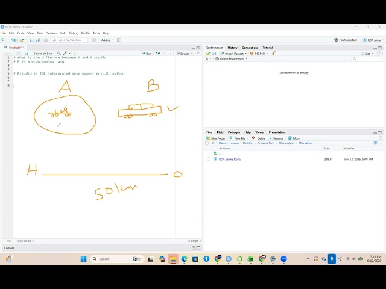Open the Global Environment dropdown
386x289 pixels.
[x=232, y=59]
